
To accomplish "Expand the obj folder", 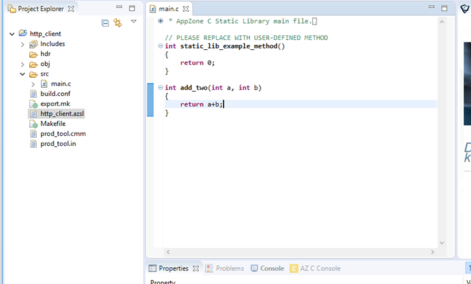I will (22, 64).
